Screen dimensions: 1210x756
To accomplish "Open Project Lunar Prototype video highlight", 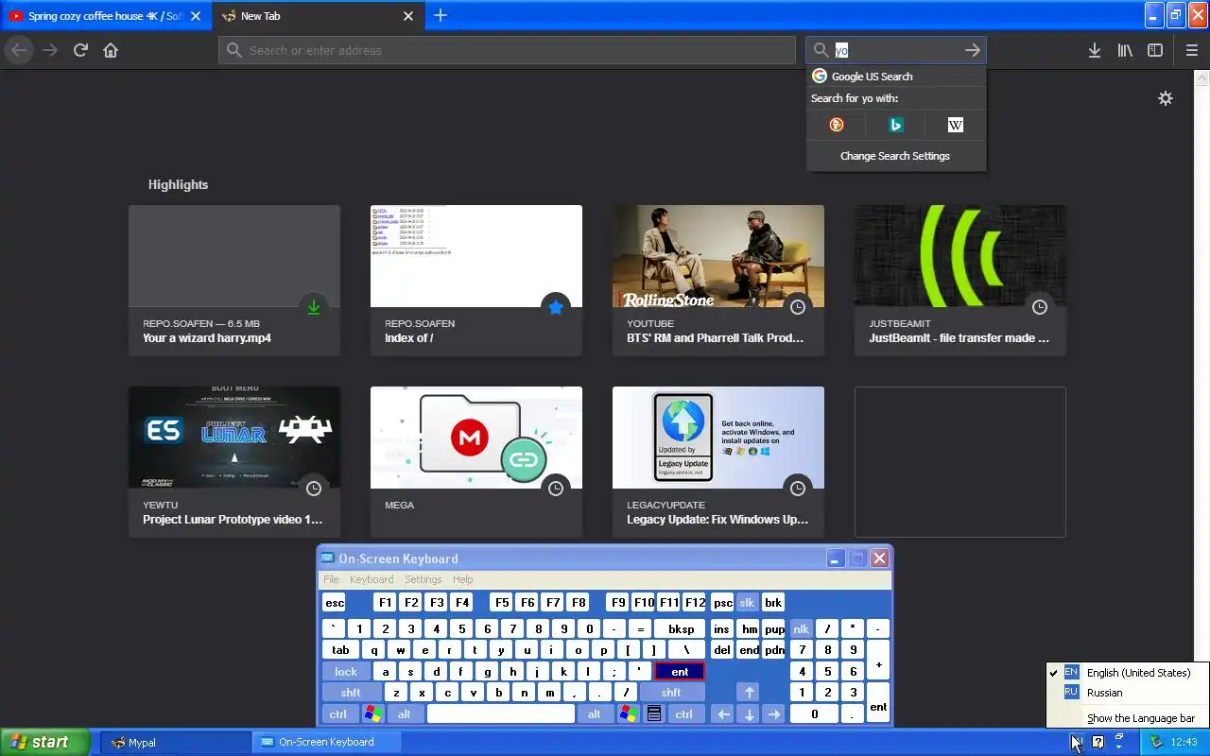I will click(x=234, y=462).
